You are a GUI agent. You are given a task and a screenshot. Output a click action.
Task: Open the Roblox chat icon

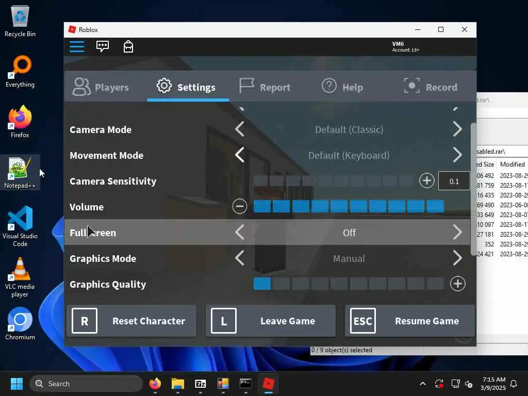tap(103, 46)
